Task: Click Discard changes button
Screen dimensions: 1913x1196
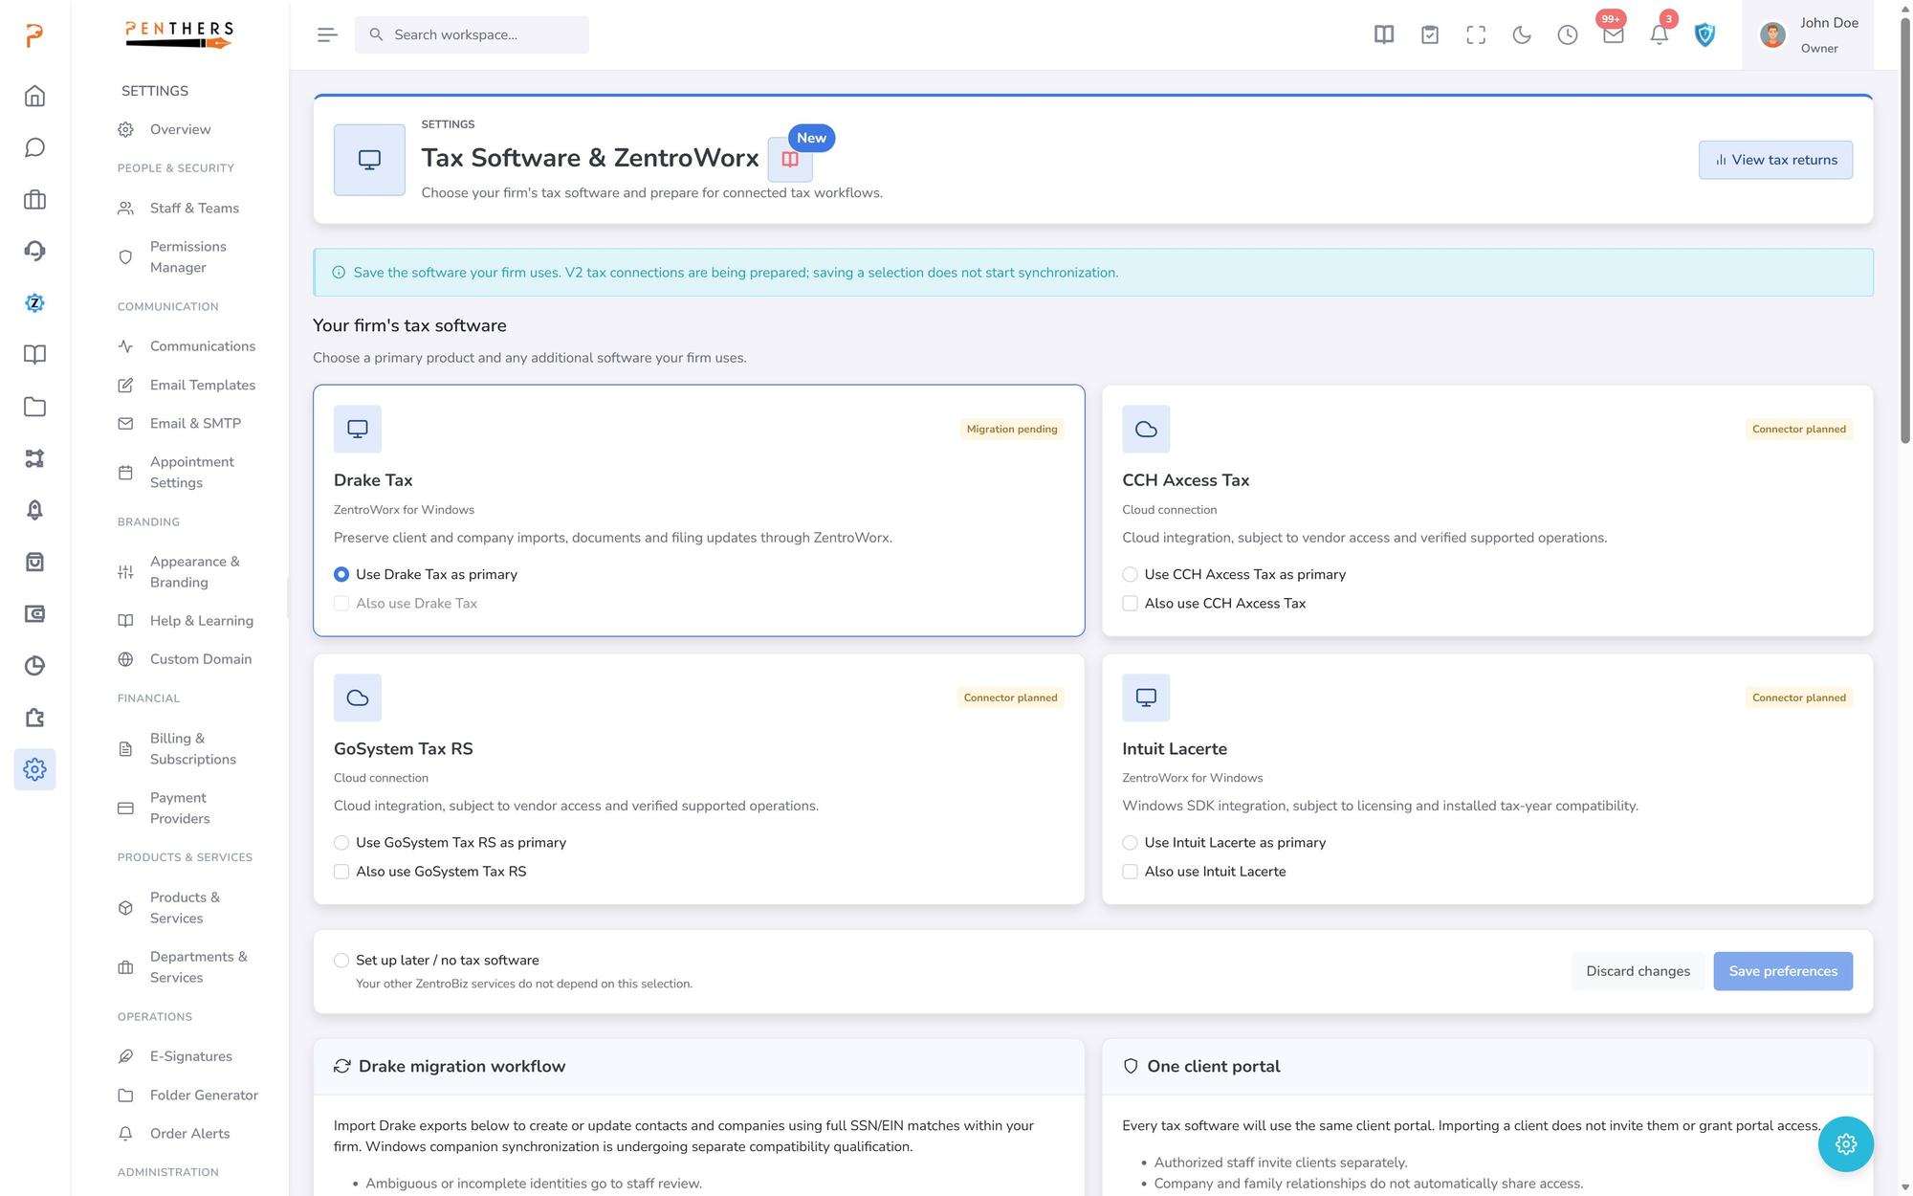Action: [x=1638, y=971]
